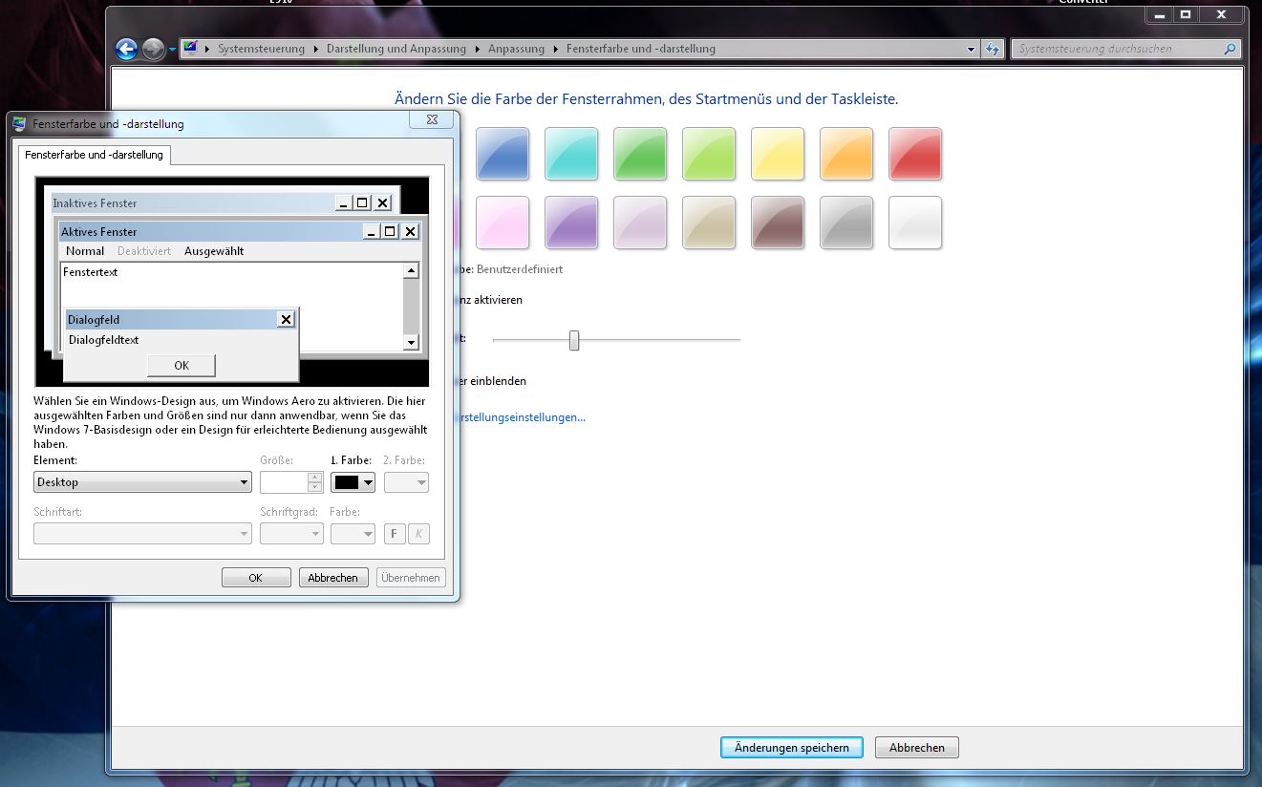
Task: Click the Aktives Fenster preview close icon
Action: click(410, 231)
